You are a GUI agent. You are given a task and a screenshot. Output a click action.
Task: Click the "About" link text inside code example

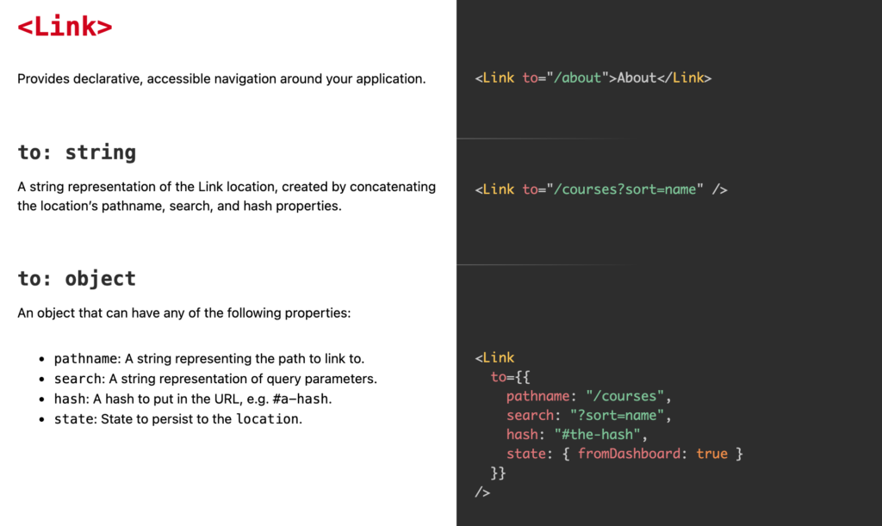pos(637,77)
